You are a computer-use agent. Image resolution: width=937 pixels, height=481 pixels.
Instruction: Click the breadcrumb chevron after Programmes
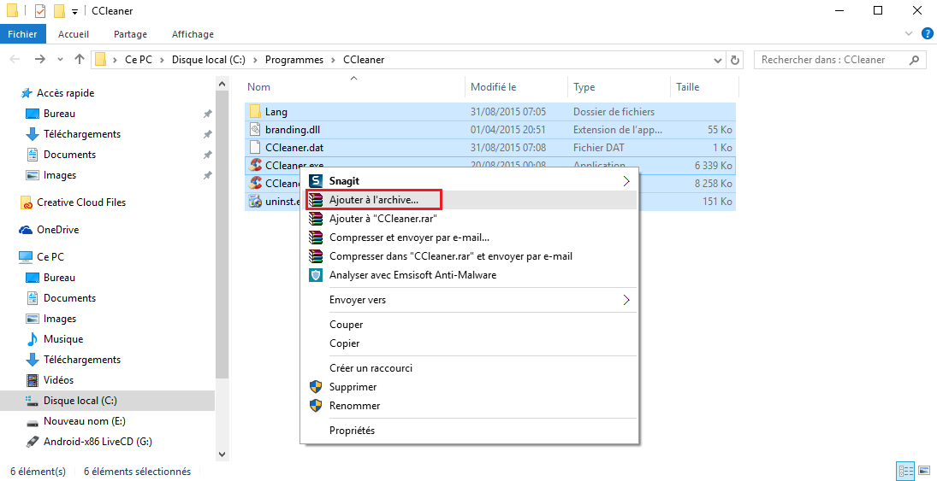click(x=335, y=60)
